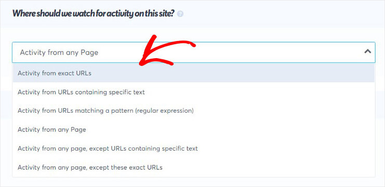Open the tooltip for the activity location question
The width and height of the screenshot is (385, 187).
coord(180,14)
